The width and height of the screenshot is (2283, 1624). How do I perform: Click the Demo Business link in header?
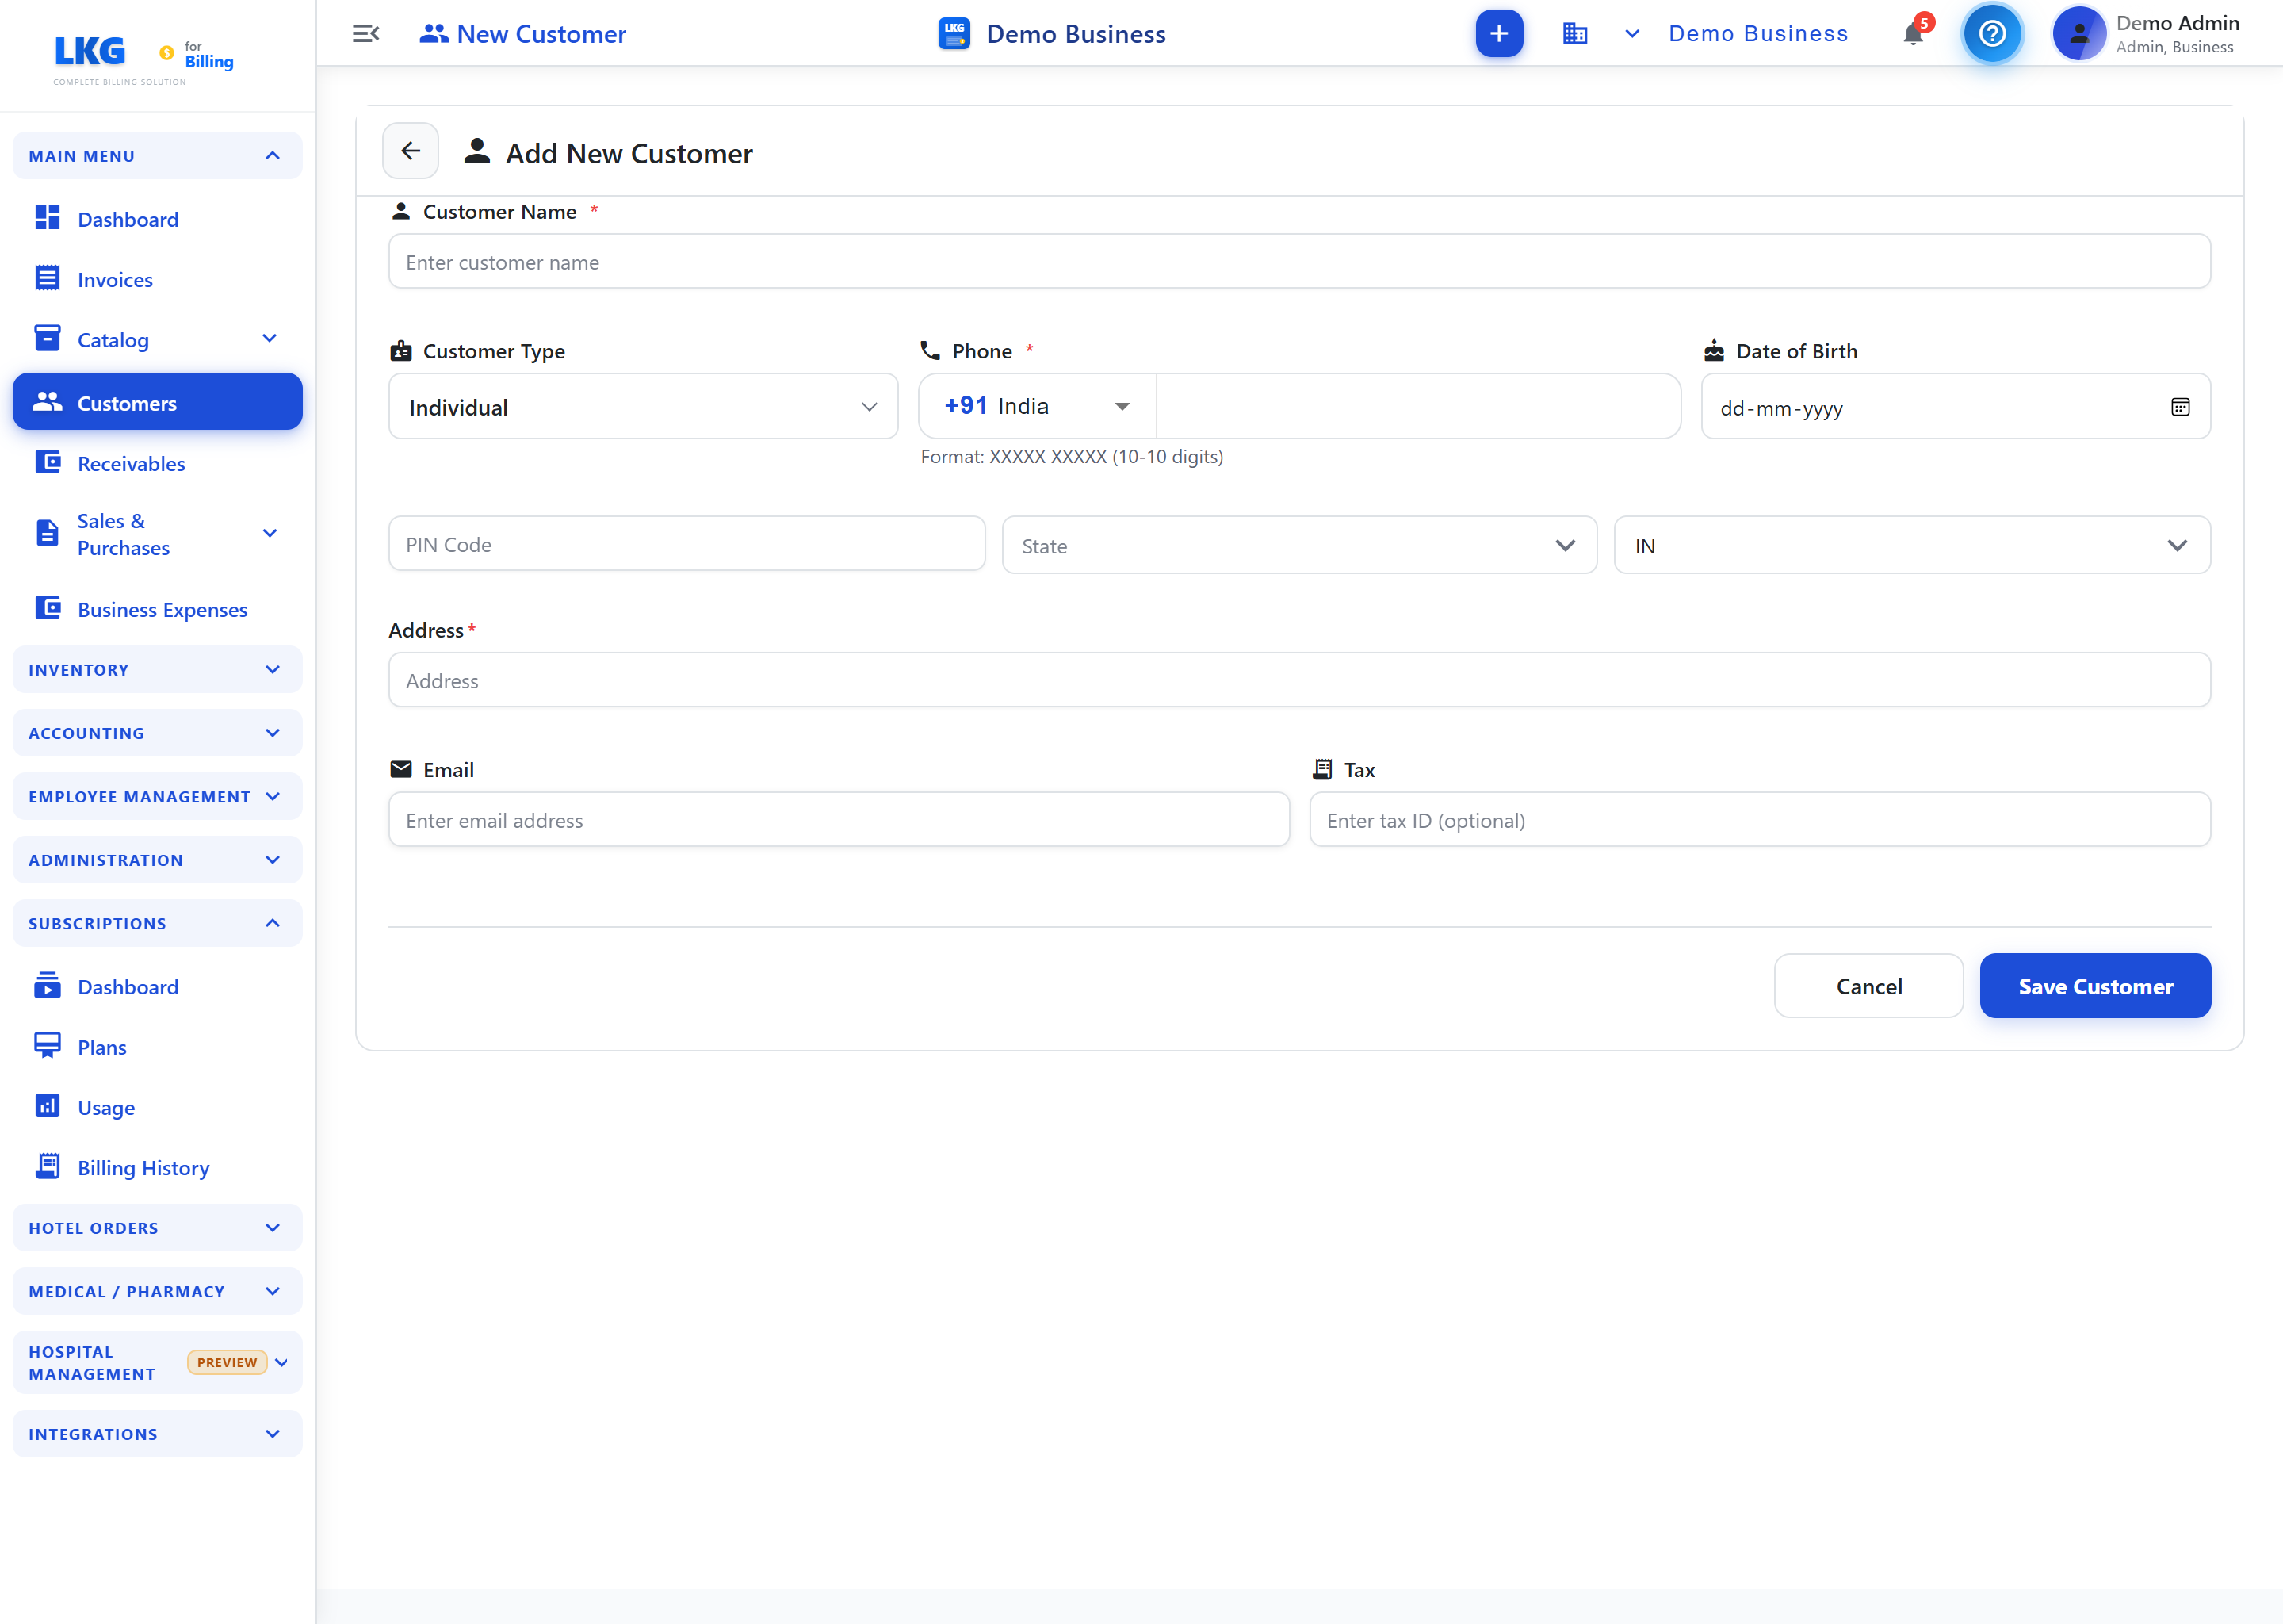(1758, 34)
